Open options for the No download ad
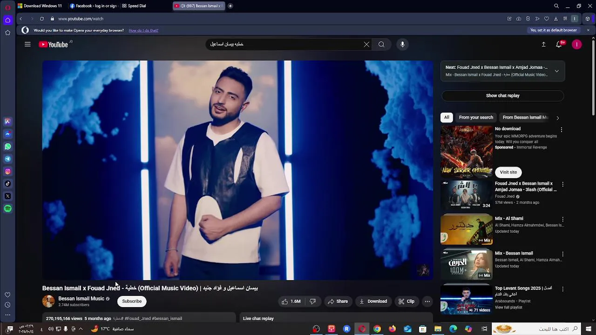 pyautogui.click(x=562, y=130)
